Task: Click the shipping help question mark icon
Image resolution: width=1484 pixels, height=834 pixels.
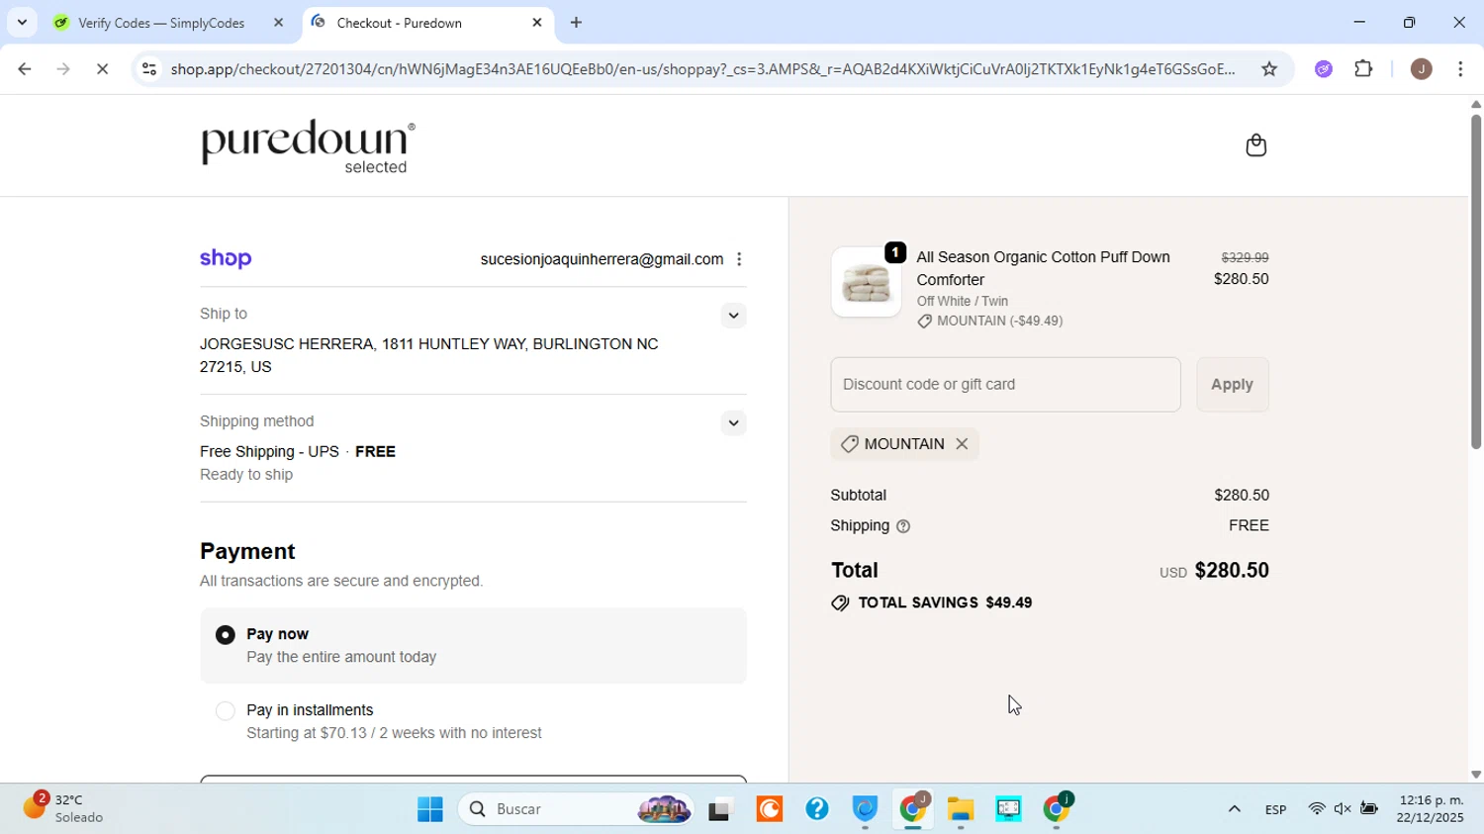Action: 903,526
